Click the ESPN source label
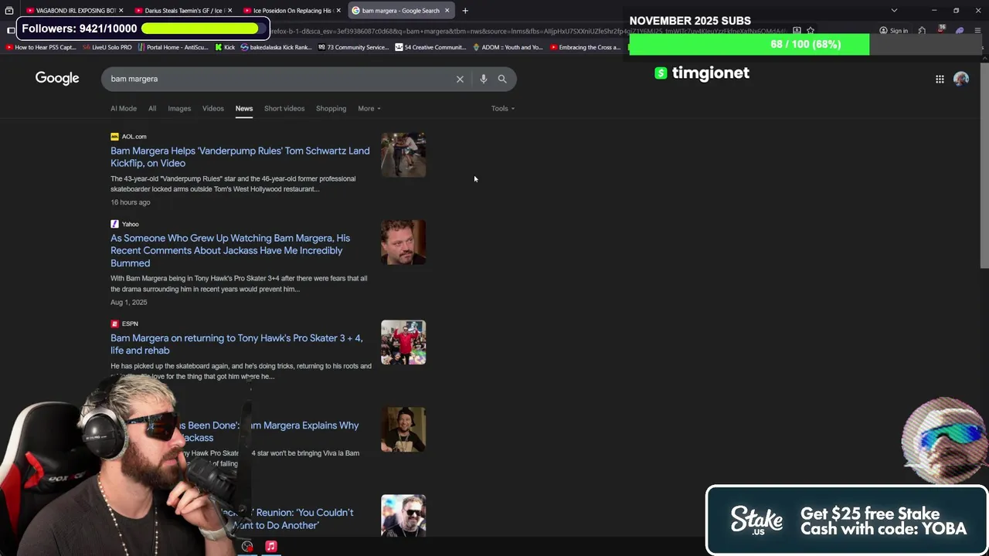 pos(130,324)
